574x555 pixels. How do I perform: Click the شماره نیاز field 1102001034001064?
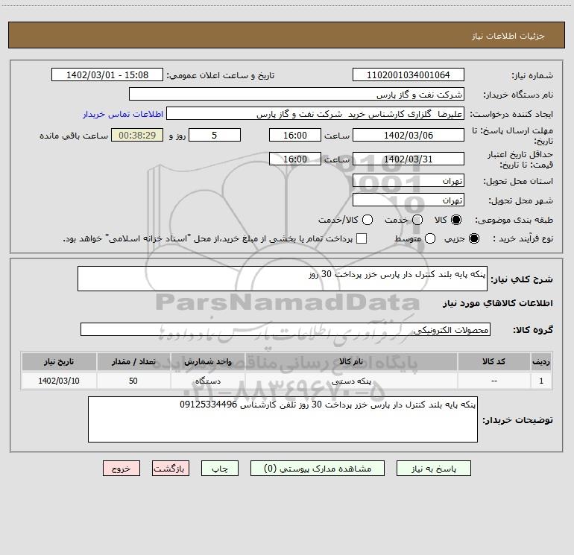pyautogui.click(x=409, y=75)
